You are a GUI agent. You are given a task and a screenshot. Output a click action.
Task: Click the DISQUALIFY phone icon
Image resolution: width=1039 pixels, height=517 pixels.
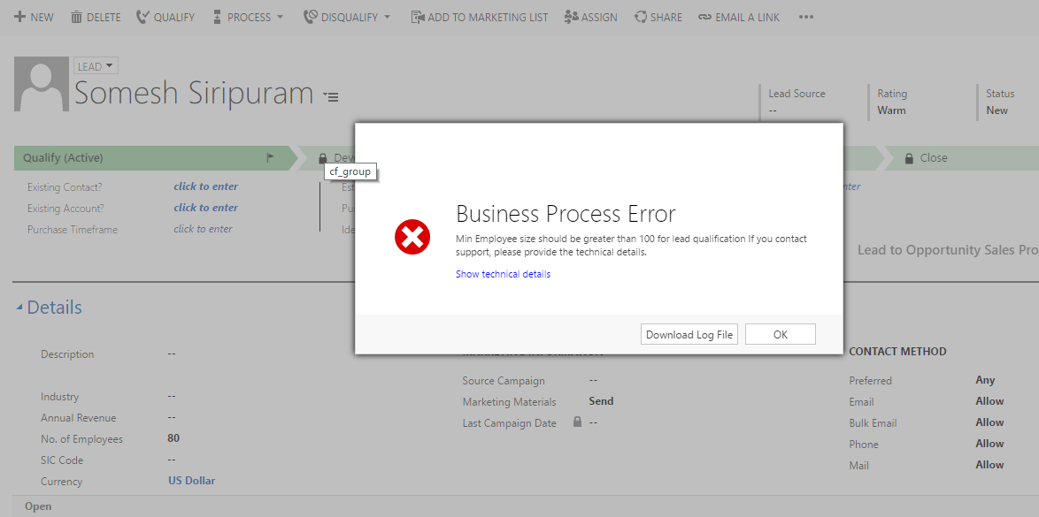click(310, 17)
